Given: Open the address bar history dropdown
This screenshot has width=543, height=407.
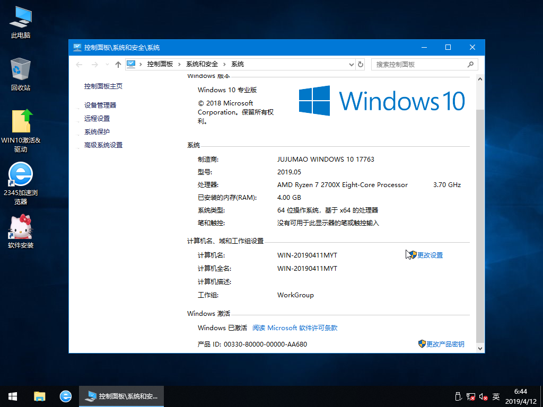Looking at the screenshot, I should 351,64.
